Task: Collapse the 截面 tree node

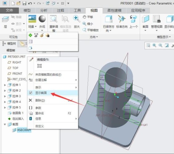Action: coord(5,124)
